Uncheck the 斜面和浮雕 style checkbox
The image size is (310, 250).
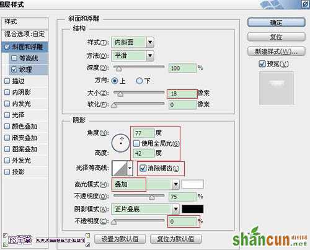[x=7, y=47]
